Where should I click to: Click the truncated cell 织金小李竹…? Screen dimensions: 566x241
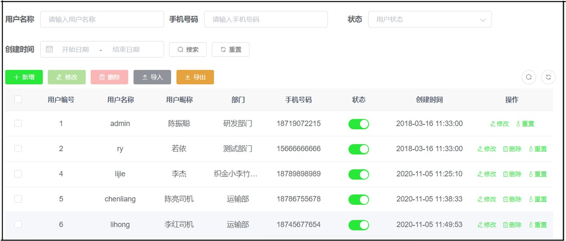tap(236, 174)
